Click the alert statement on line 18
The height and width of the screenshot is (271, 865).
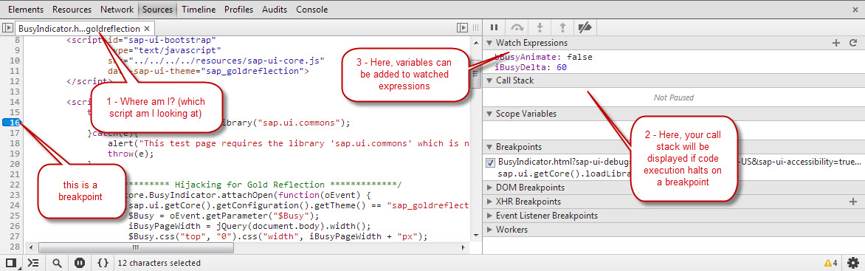click(x=289, y=143)
